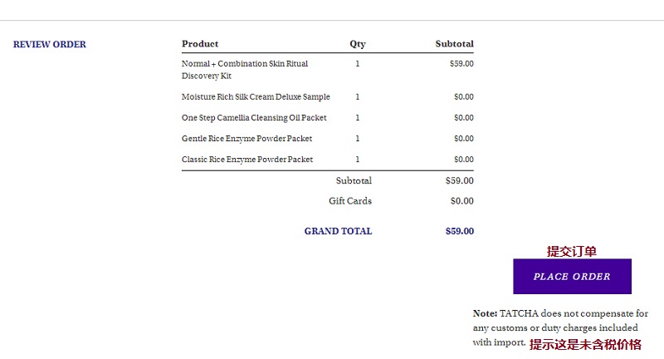Click the quantity 1 for Silk Cream Sample
The image size is (664, 359).
tap(358, 96)
